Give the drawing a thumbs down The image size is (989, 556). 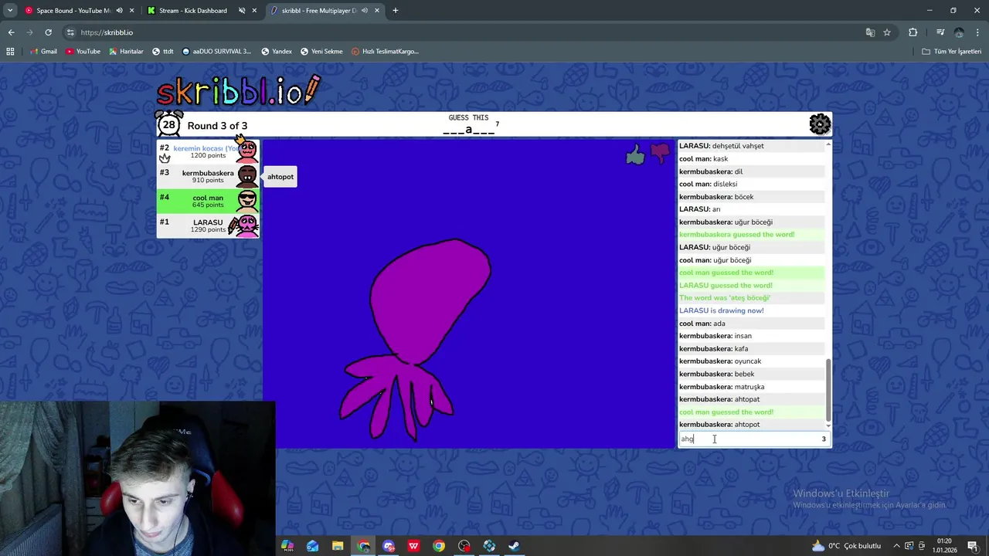point(660,154)
